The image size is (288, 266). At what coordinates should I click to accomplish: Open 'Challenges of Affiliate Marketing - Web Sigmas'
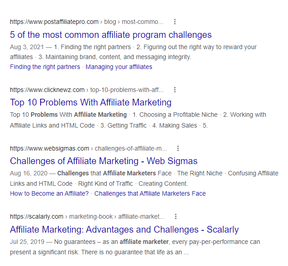104,161
